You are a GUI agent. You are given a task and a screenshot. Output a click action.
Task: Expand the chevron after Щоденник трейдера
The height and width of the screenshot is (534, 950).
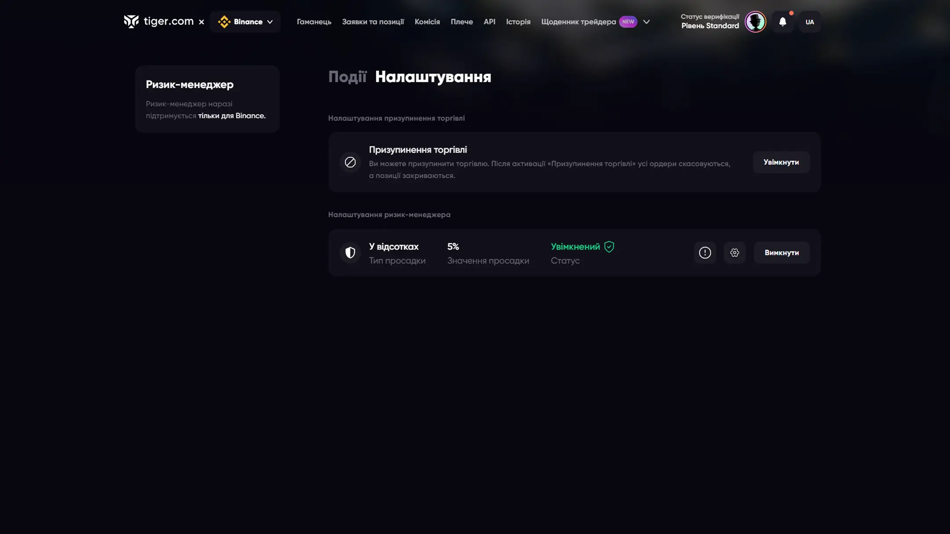pos(646,22)
